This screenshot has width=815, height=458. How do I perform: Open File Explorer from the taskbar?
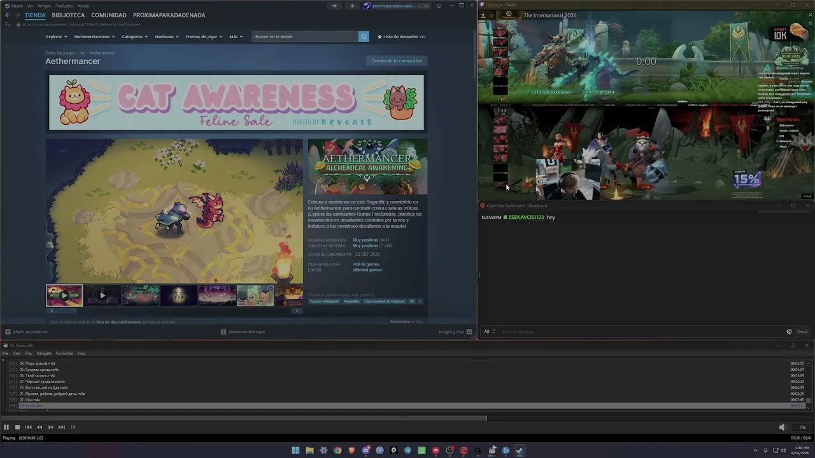(x=309, y=450)
